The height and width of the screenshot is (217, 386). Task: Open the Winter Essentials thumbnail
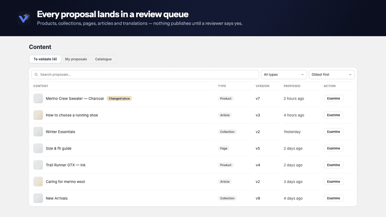click(x=38, y=132)
